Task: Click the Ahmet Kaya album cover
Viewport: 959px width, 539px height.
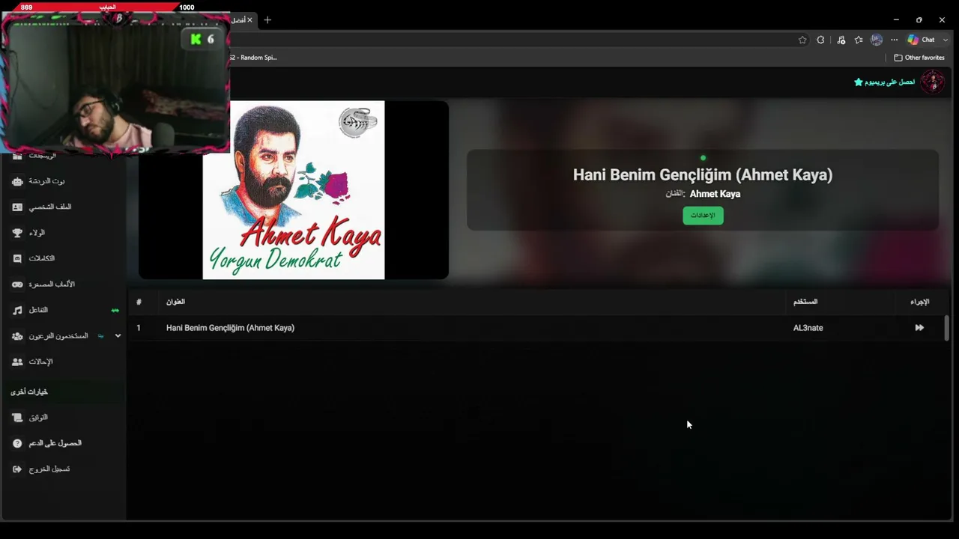Action: click(x=294, y=190)
